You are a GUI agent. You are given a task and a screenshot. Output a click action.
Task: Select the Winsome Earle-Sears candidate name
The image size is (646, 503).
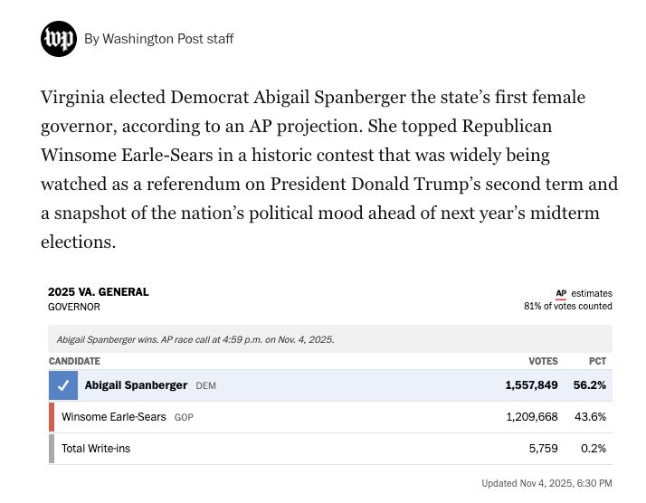point(114,417)
